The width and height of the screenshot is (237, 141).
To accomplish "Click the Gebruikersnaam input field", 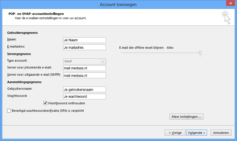I will tap(84, 89).
